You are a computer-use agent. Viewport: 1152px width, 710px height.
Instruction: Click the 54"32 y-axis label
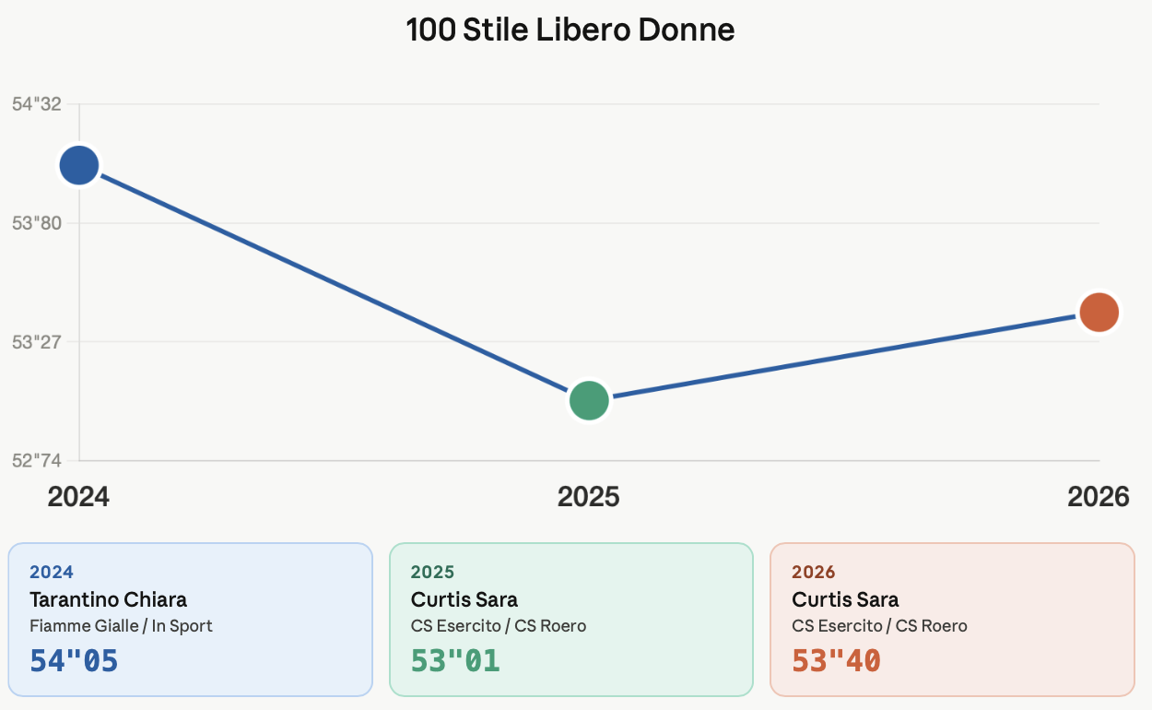click(37, 104)
